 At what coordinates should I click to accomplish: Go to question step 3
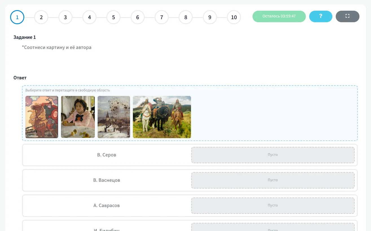[65, 17]
